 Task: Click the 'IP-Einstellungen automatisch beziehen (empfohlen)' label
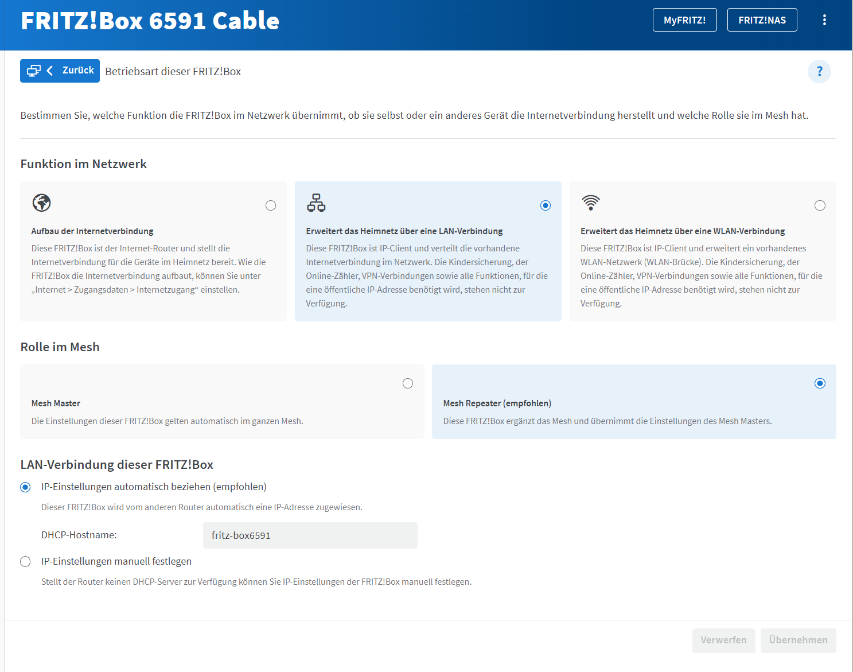[154, 487]
